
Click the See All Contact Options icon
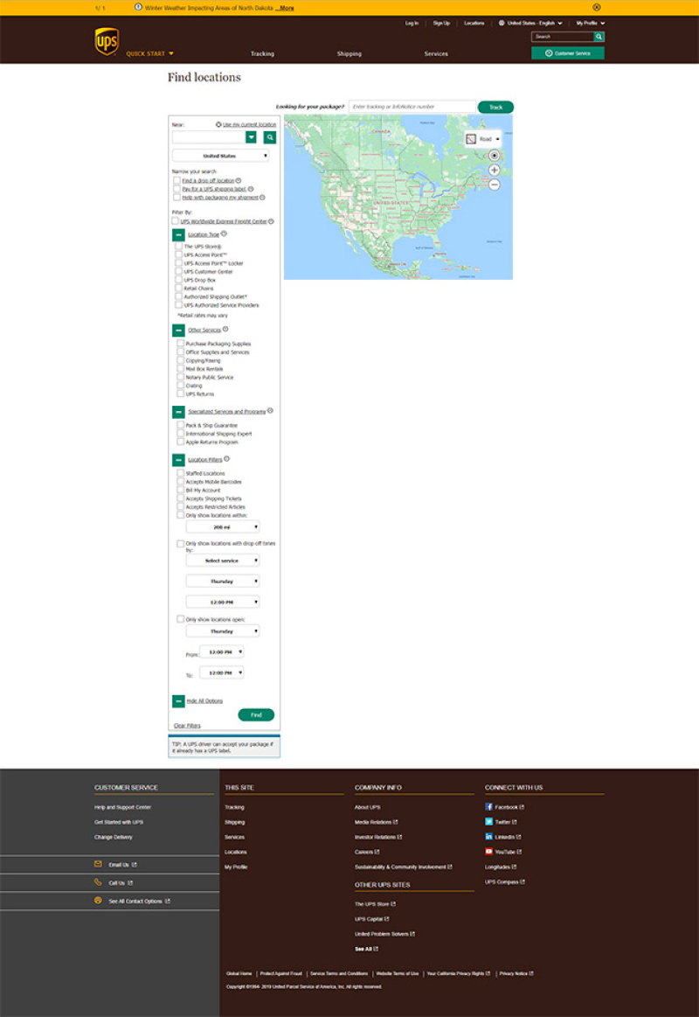tap(98, 900)
